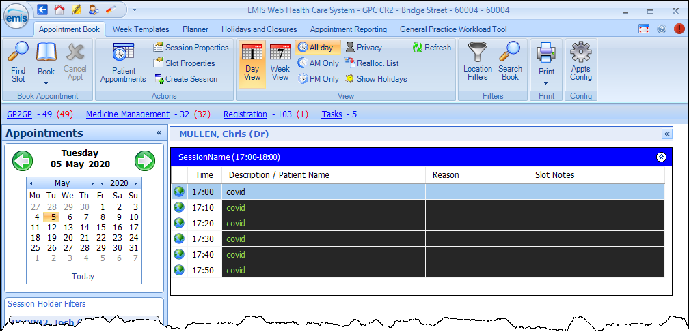Select 15 May in the calendar

click(101, 228)
